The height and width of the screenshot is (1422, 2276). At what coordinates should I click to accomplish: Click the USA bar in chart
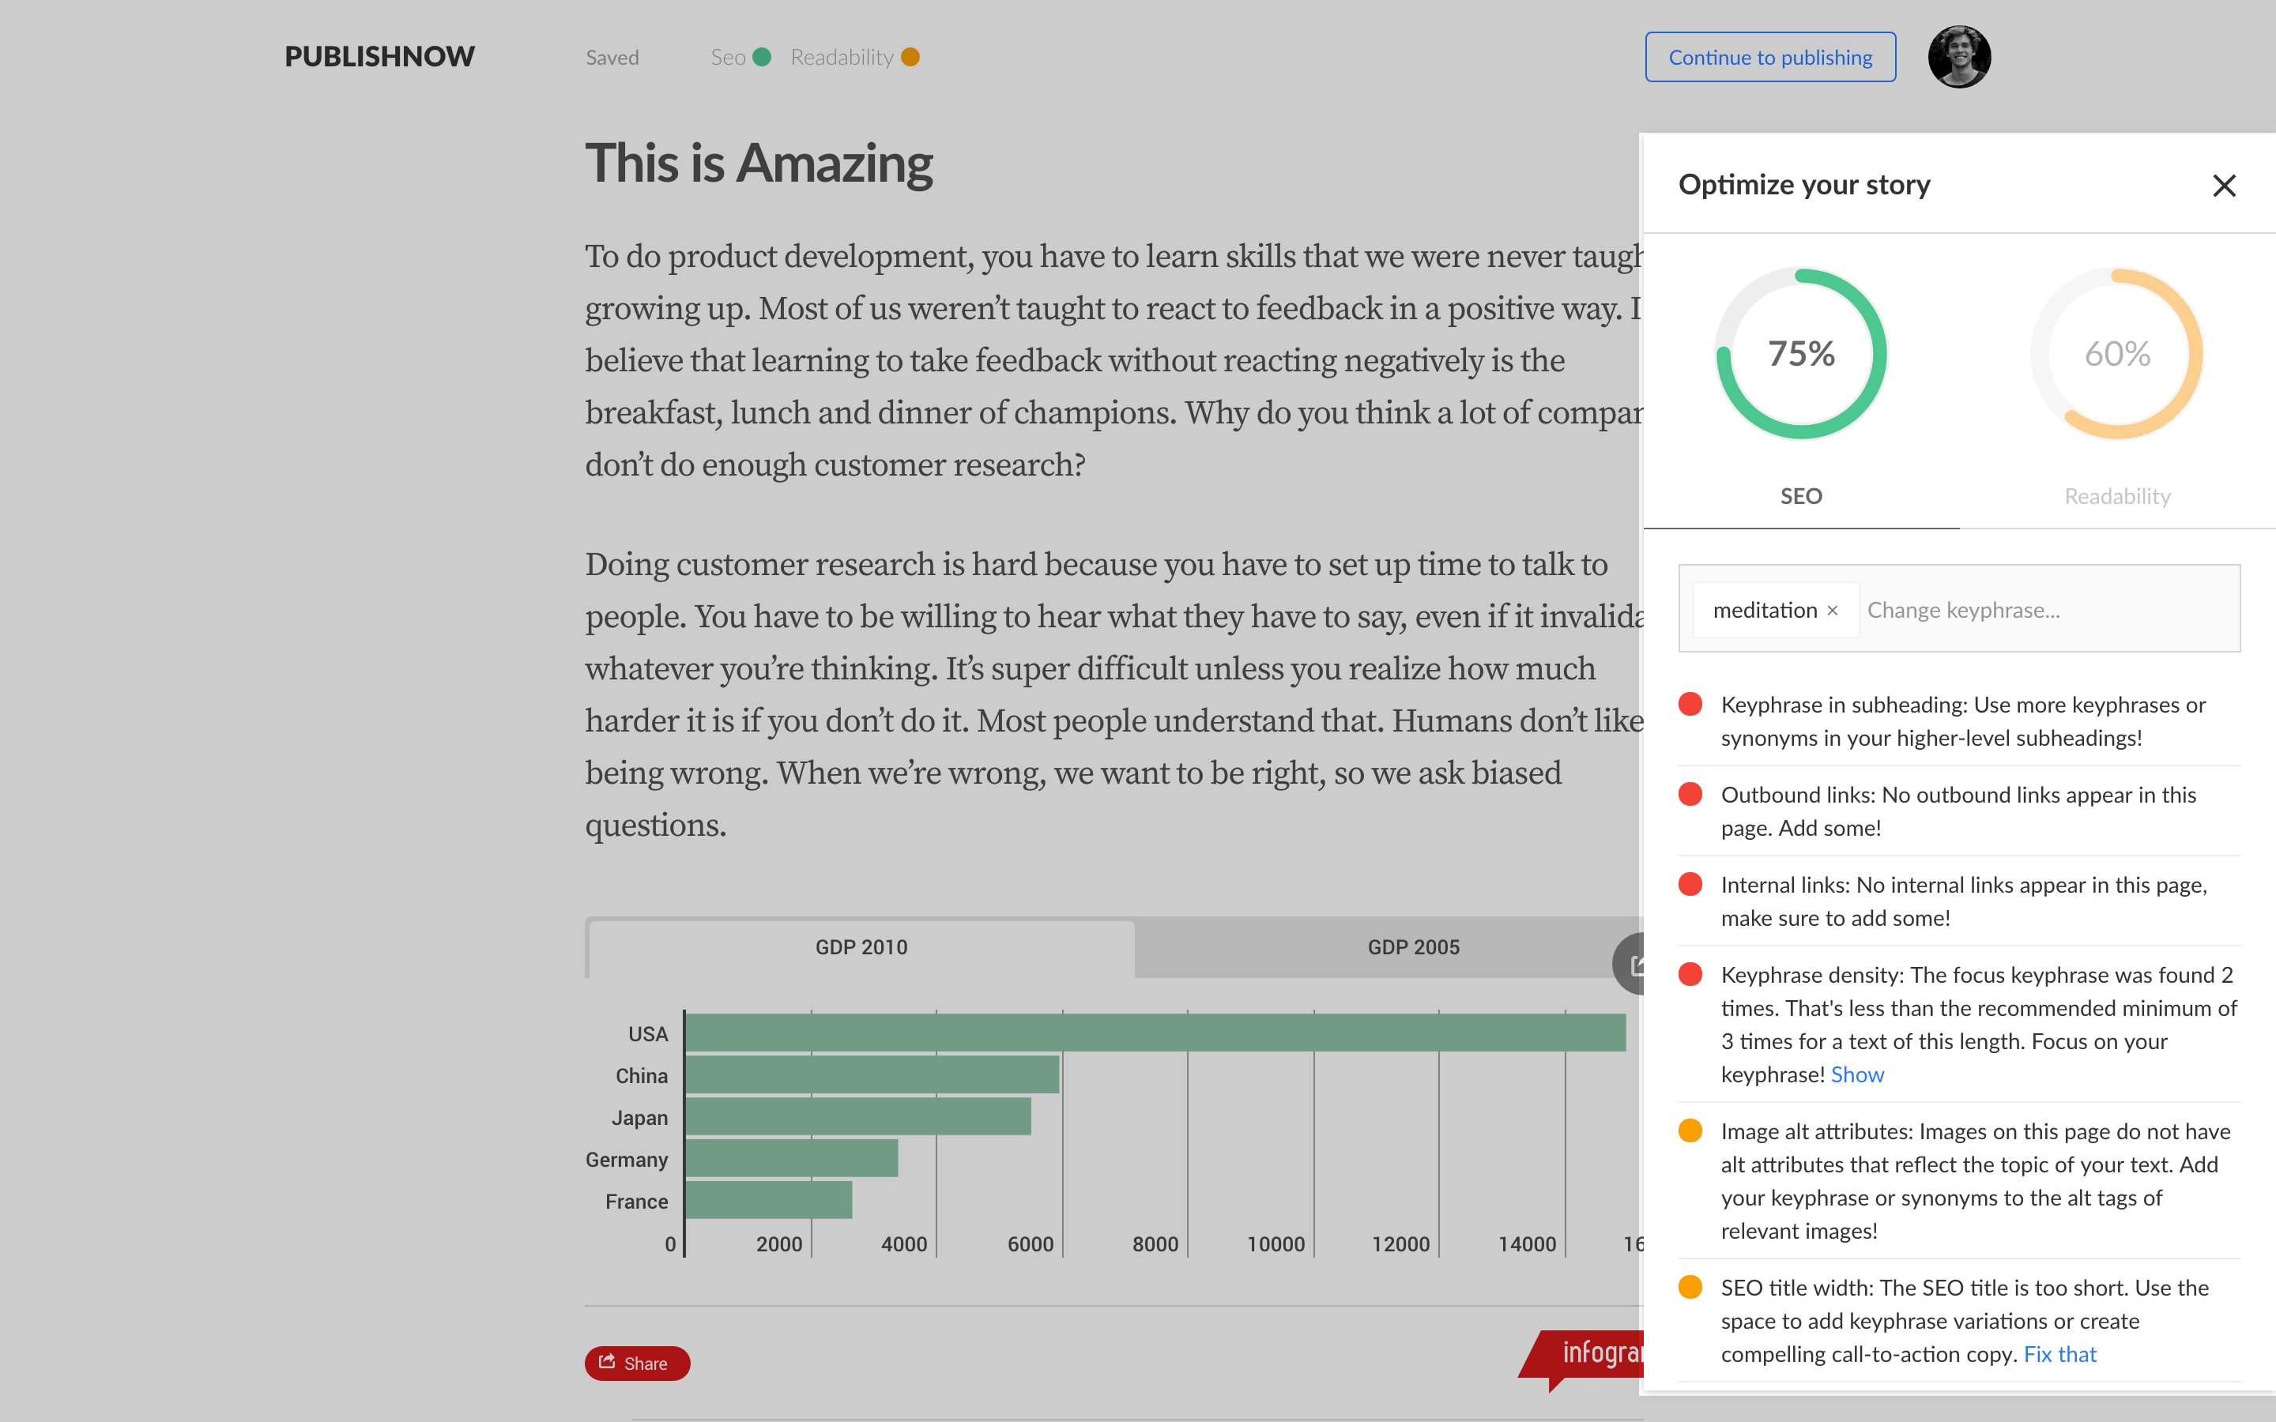pos(1154,1033)
